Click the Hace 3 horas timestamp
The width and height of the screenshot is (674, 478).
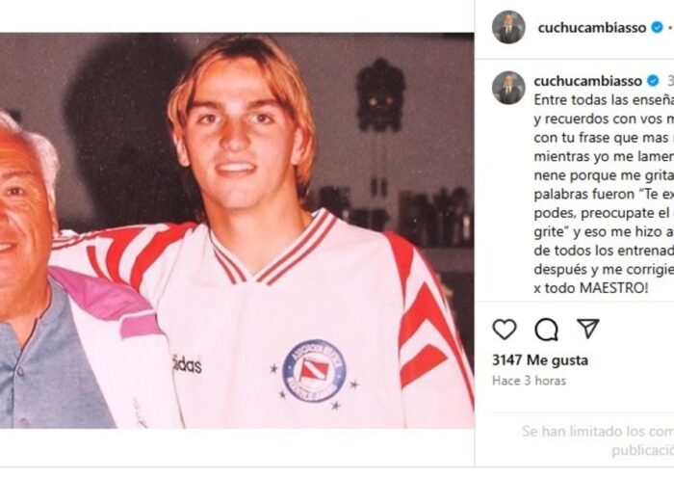529,381
